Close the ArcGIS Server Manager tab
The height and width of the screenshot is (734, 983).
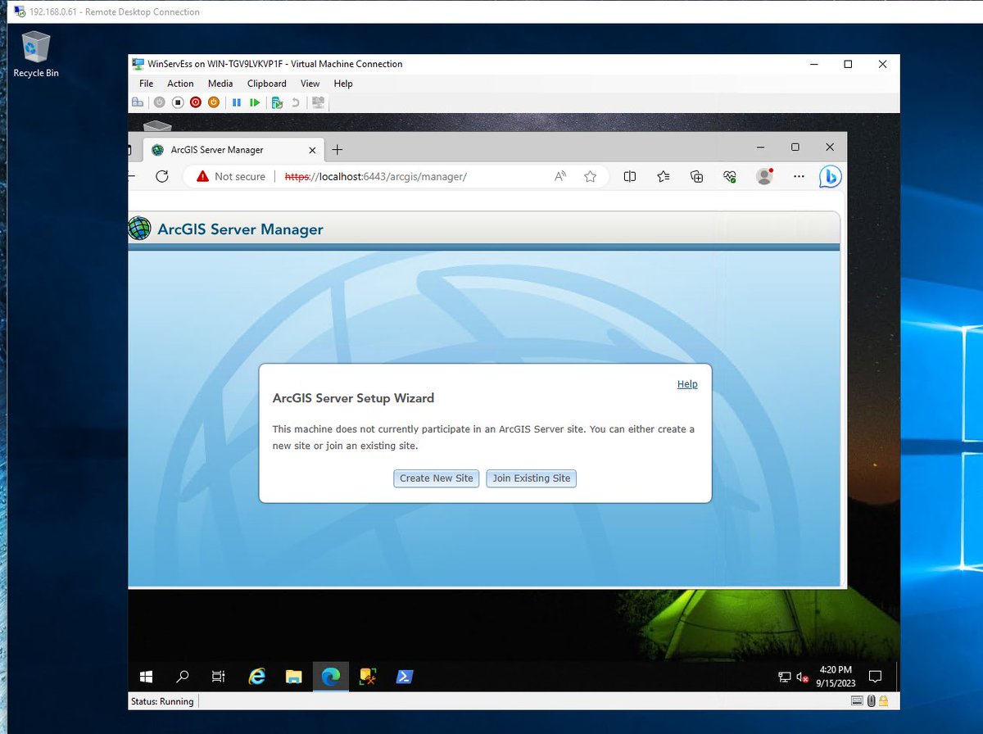(x=312, y=150)
